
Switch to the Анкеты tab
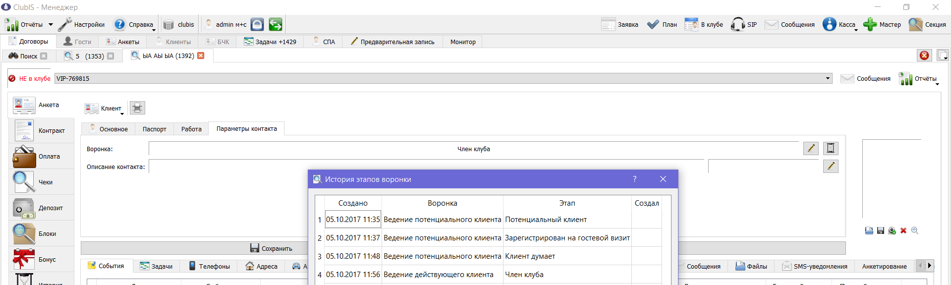click(123, 42)
